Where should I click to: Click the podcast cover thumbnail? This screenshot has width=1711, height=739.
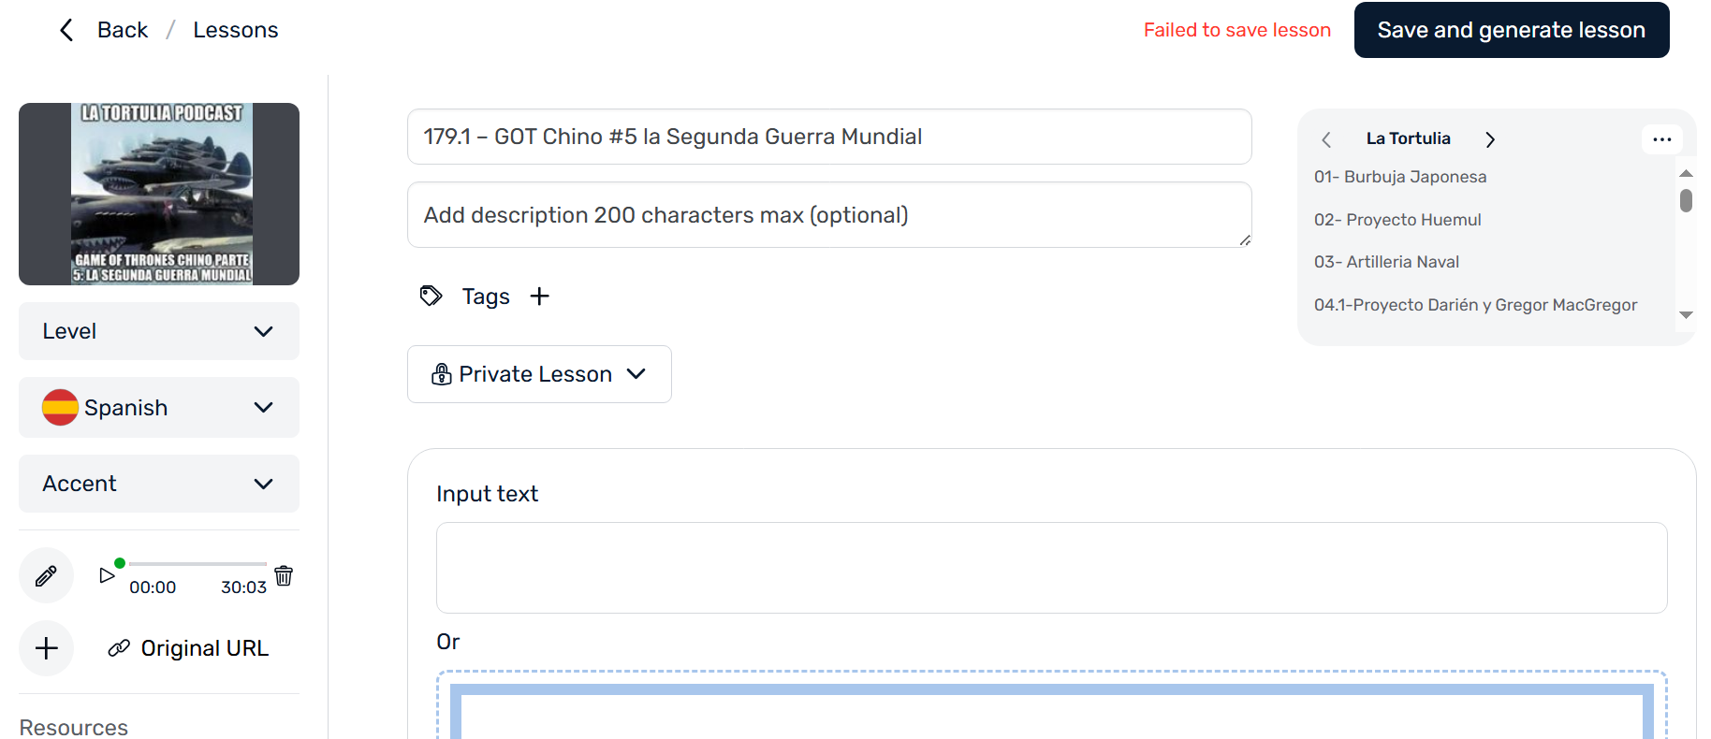pos(159,194)
